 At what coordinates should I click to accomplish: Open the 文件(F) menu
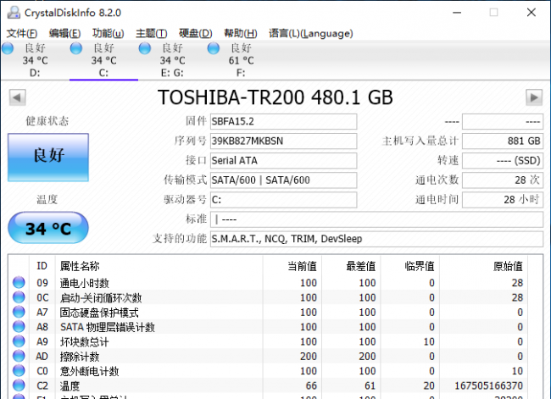[22, 33]
